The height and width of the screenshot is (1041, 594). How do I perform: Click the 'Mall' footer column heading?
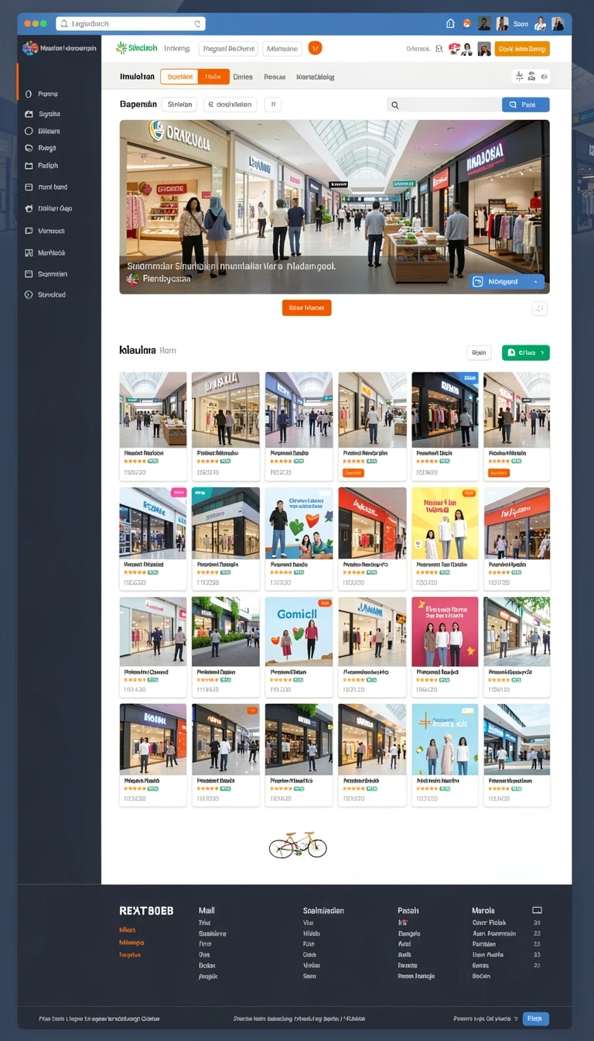click(x=207, y=911)
